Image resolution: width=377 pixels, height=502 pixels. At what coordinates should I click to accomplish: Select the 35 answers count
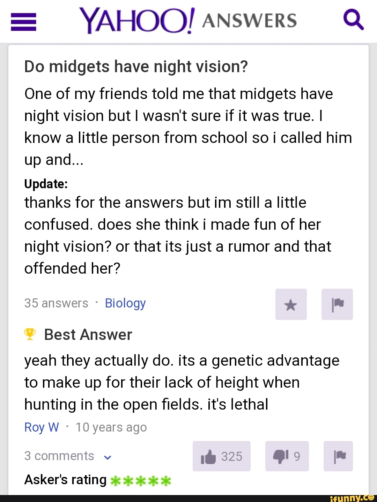point(56,303)
